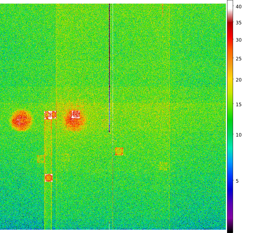This screenshot has height=233, width=258.
Task: Click the vertical rainbow colorbar scale
Action: point(230,117)
